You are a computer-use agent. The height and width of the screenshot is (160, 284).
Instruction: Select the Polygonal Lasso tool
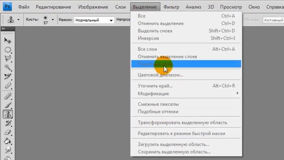tap(8, 58)
